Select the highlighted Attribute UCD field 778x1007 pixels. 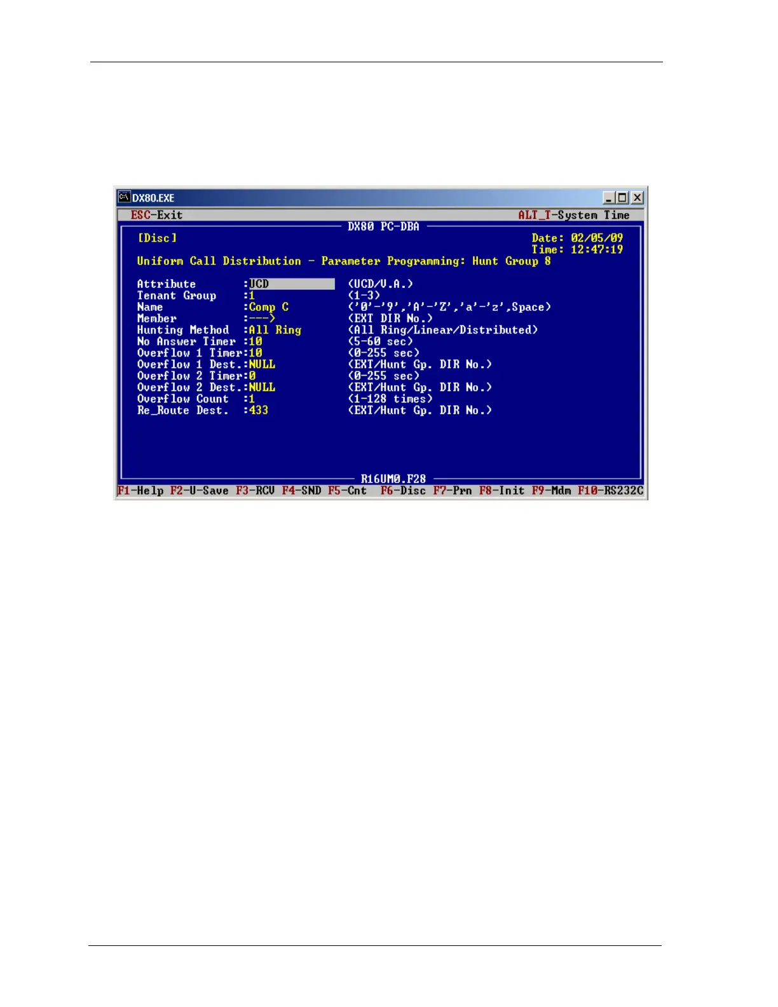click(x=292, y=284)
